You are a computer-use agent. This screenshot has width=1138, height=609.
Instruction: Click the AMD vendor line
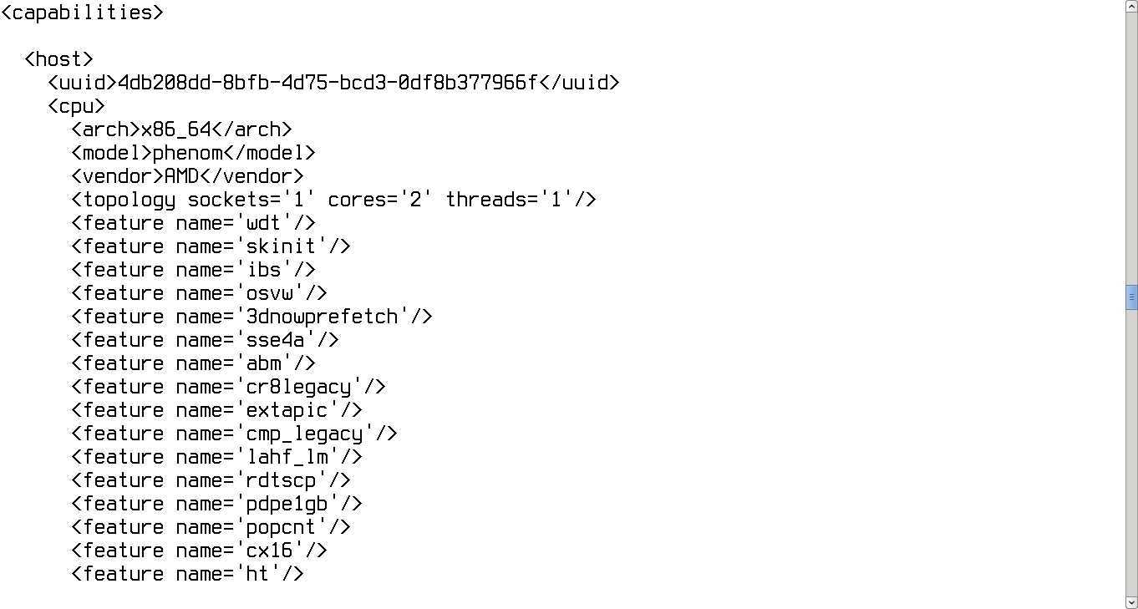tap(187, 176)
